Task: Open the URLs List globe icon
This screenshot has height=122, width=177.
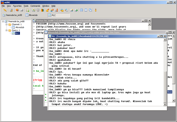Action: coord(76,10)
